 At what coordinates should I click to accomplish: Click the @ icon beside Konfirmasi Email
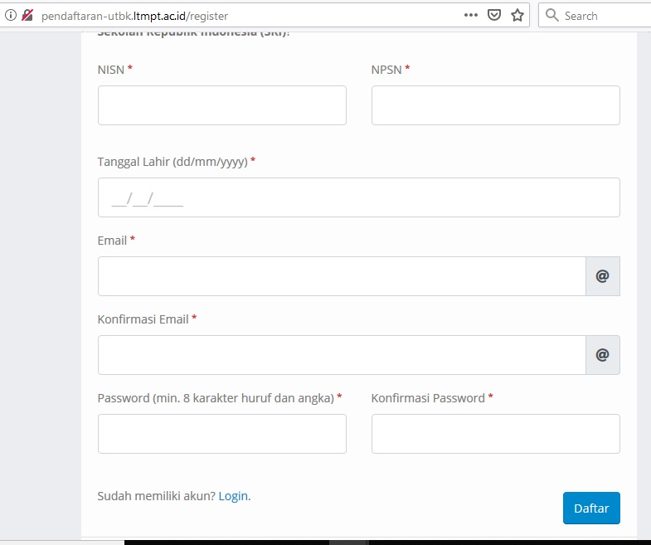(x=603, y=355)
